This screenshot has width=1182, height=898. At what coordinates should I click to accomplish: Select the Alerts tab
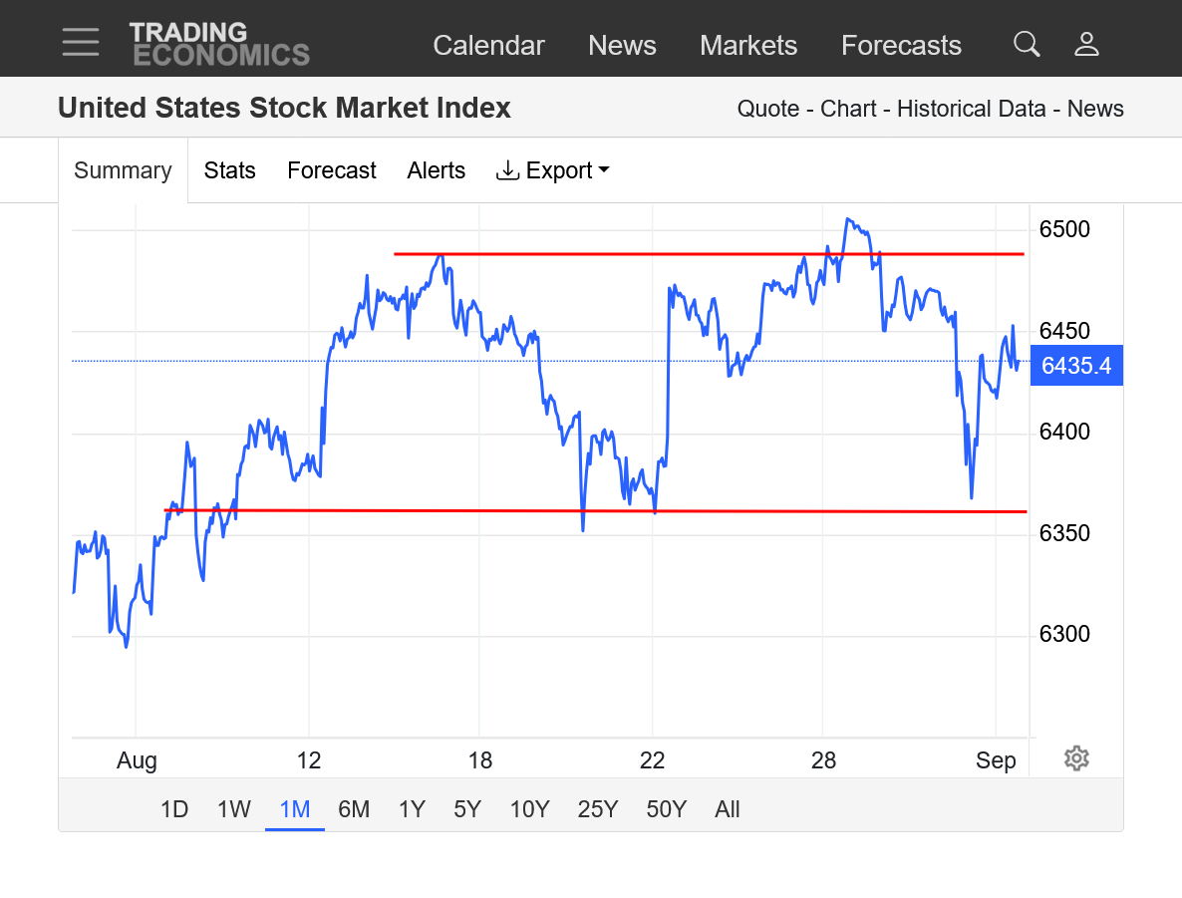point(437,170)
